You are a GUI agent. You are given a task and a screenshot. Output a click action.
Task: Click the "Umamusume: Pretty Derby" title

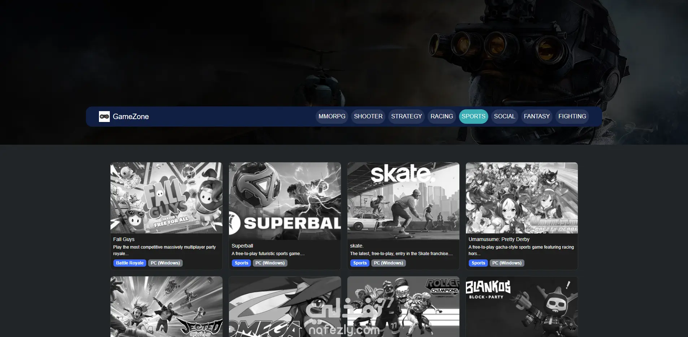(x=499, y=239)
